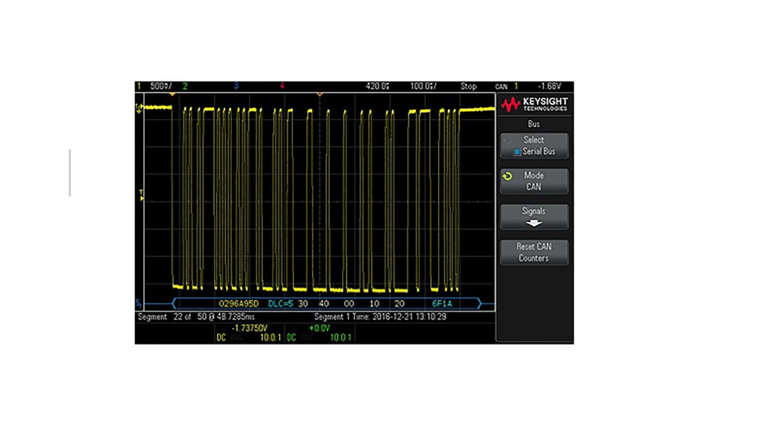The width and height of the screenshot is (780, 438).
Task: Click the trigger level readout -1.68V
Action: pos(549,86)
